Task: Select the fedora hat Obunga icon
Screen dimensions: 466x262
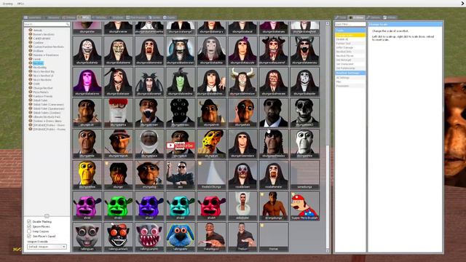Action: (118, 144)
